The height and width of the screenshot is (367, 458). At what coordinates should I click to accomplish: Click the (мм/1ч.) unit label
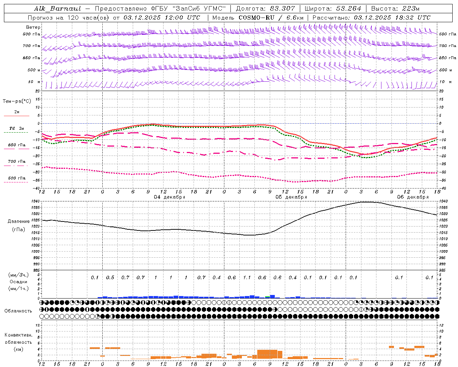[x=19, y=289]
